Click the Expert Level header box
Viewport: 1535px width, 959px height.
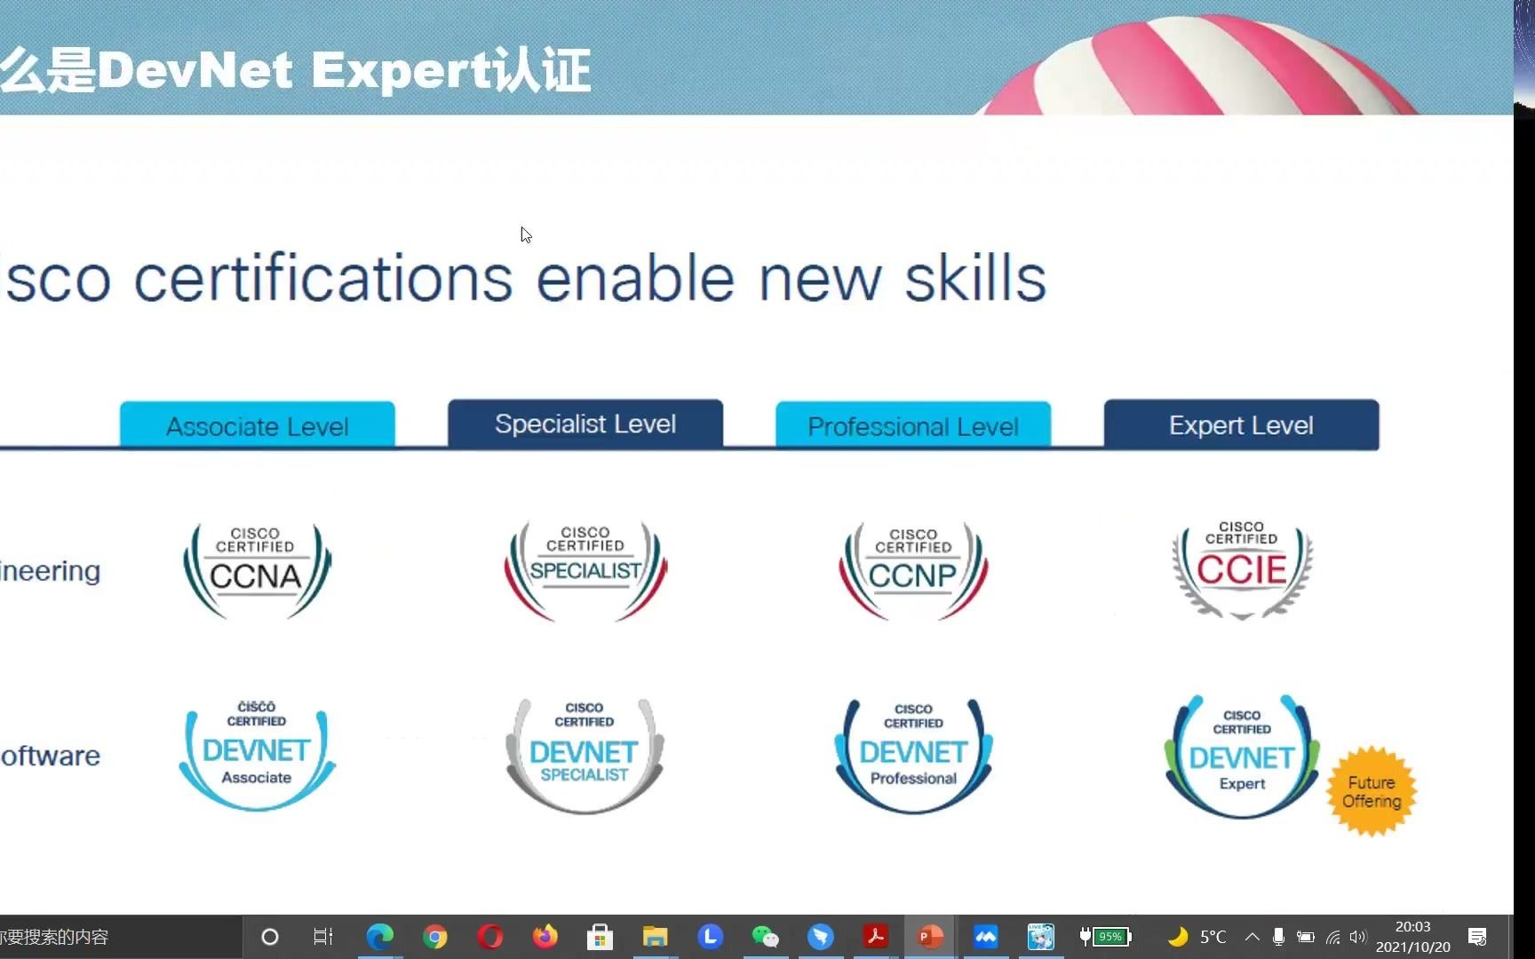(x=1241, y=424)
